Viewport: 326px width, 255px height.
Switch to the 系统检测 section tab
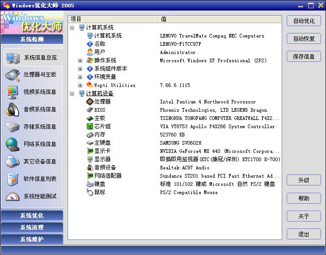(32, 39)
